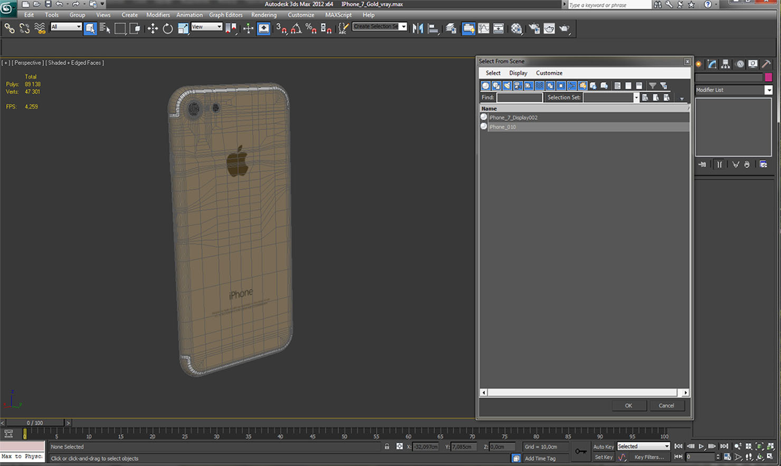Toggle the Selection Lock icon
The height and width of the screenshot is (466, 781).
387,446
